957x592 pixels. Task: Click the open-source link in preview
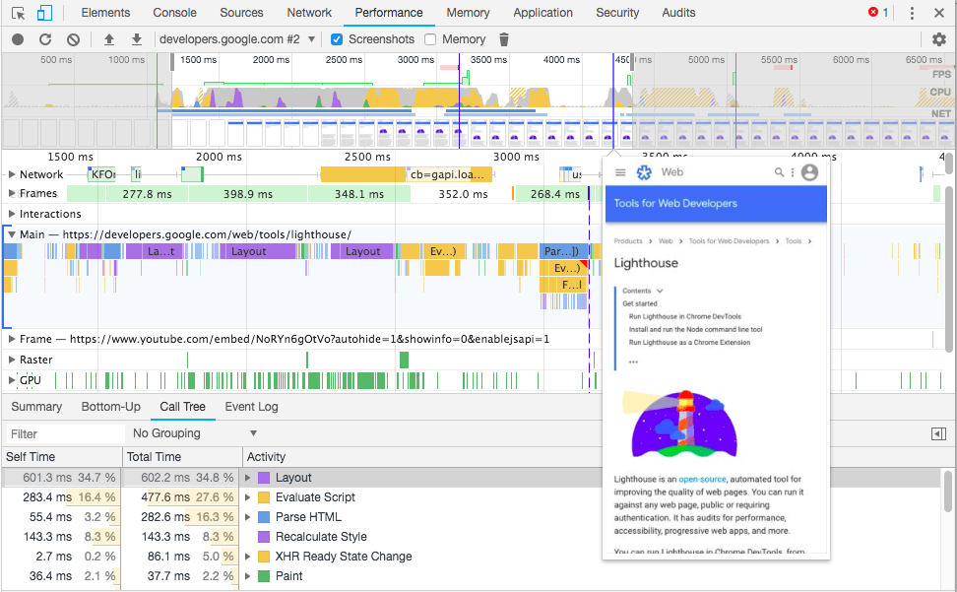[703, 480]
